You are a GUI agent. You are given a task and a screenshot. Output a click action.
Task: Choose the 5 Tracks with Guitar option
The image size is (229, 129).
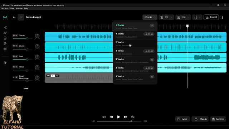[x=135, y=78]
